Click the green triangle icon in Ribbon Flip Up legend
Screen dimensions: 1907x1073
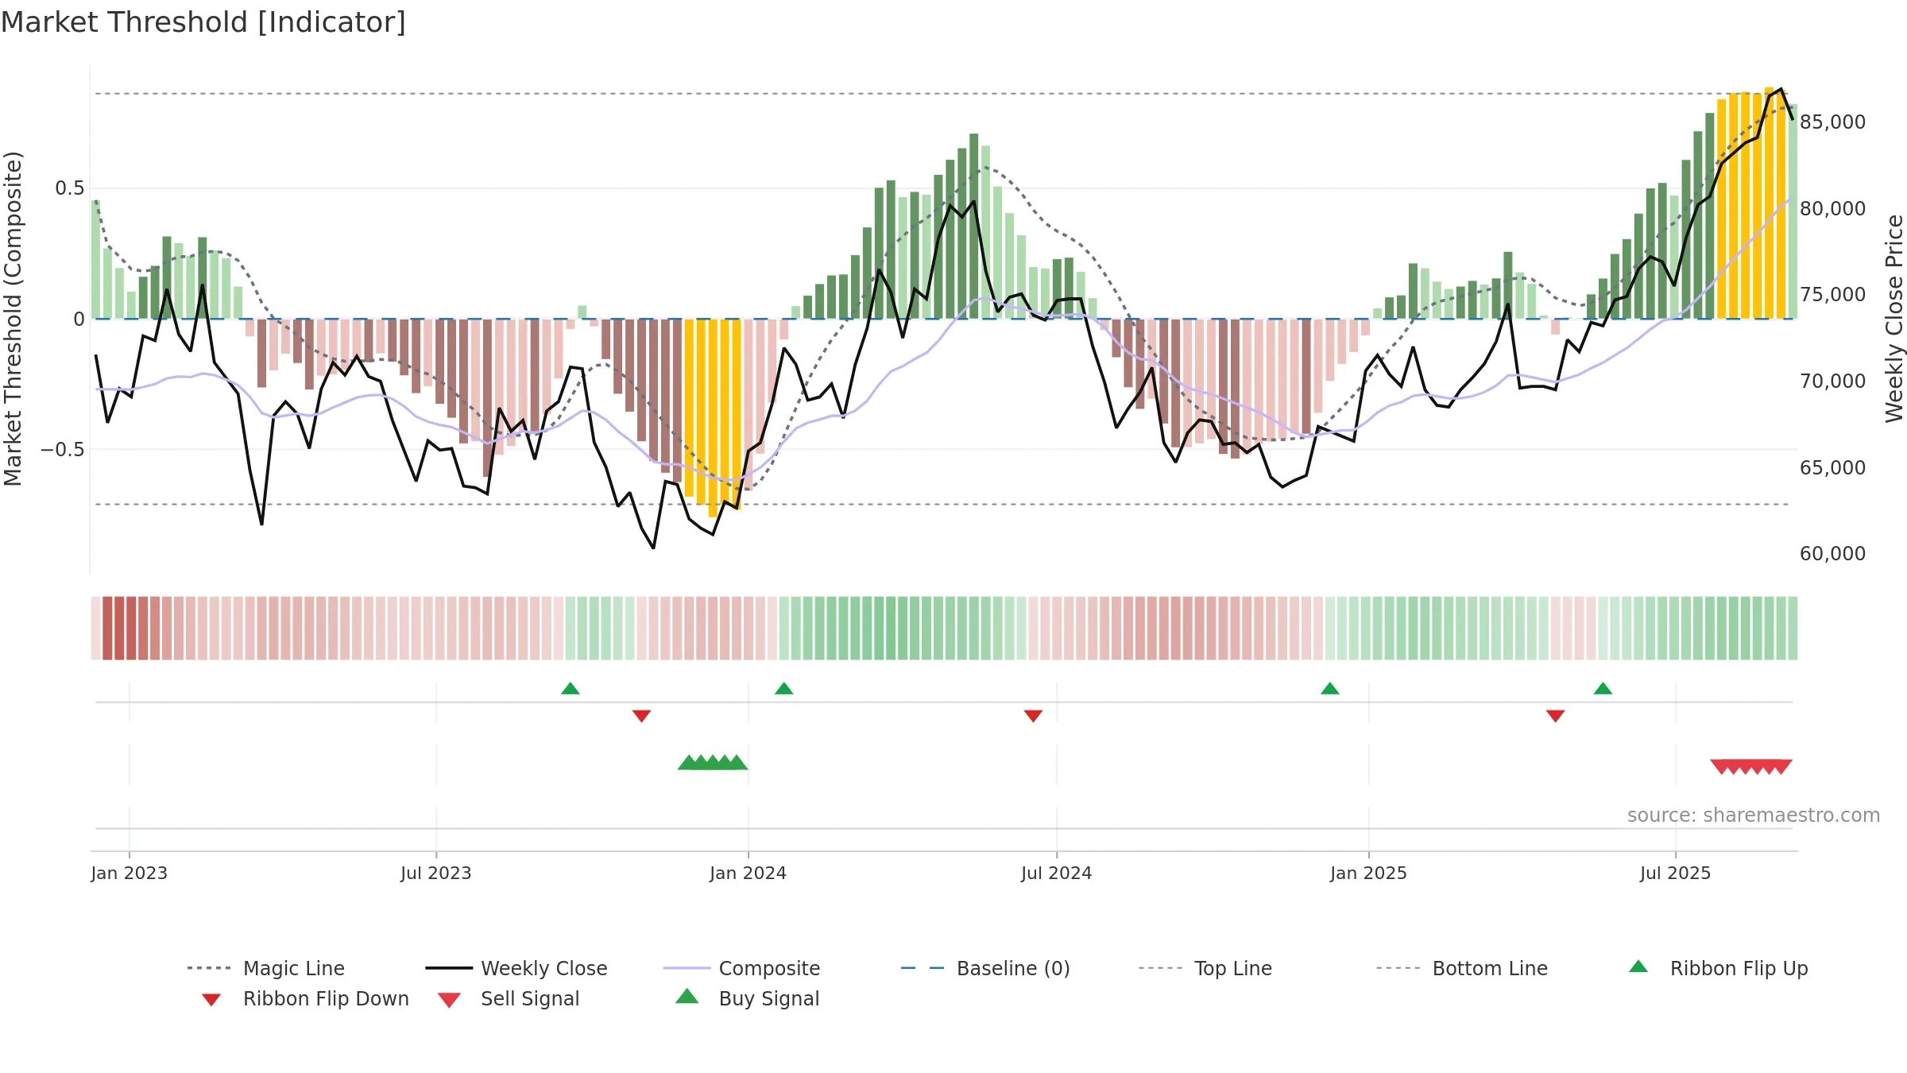tap(1638, 966)
